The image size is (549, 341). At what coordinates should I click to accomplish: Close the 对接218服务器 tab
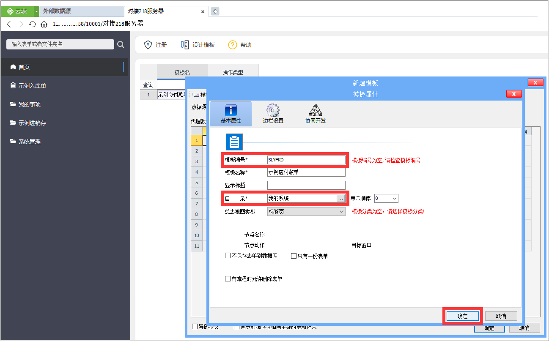coord(203,12)
